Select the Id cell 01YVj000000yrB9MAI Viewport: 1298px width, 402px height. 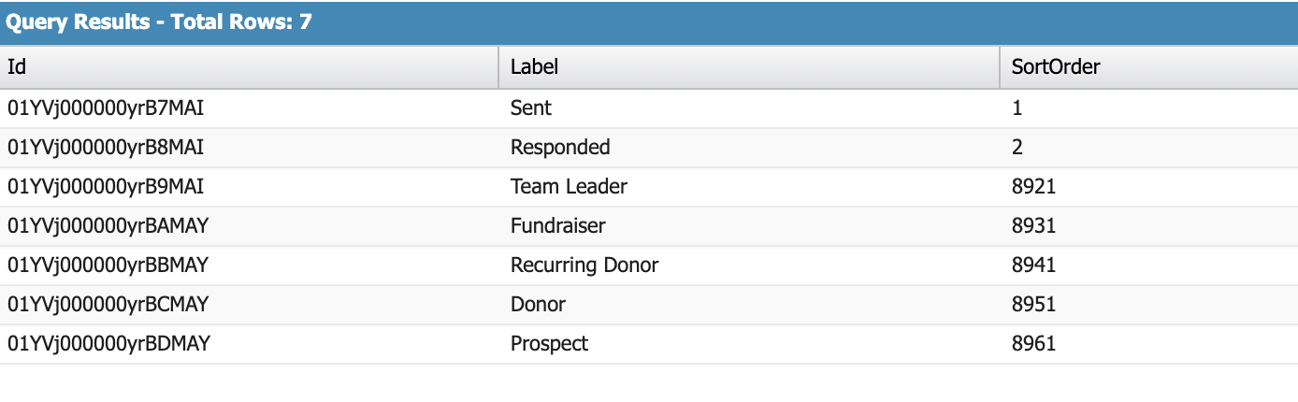(x=106, y=187)
